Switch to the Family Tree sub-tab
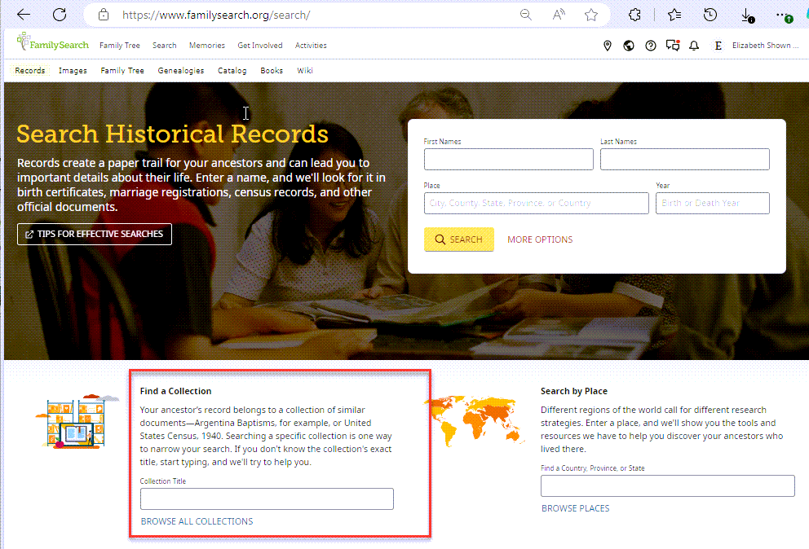 122,71
